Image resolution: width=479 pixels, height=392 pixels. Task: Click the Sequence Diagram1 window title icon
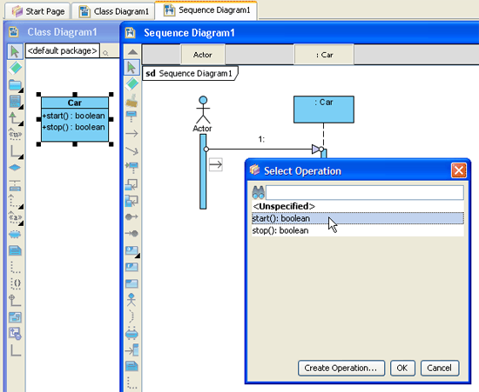click(x=131, y=33)
